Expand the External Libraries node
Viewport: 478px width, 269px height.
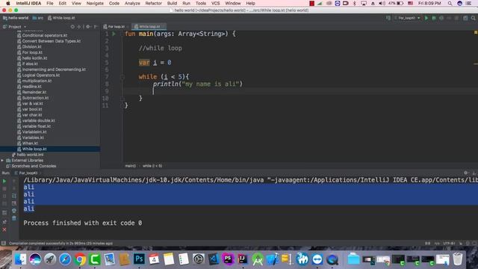click(2, 161)
